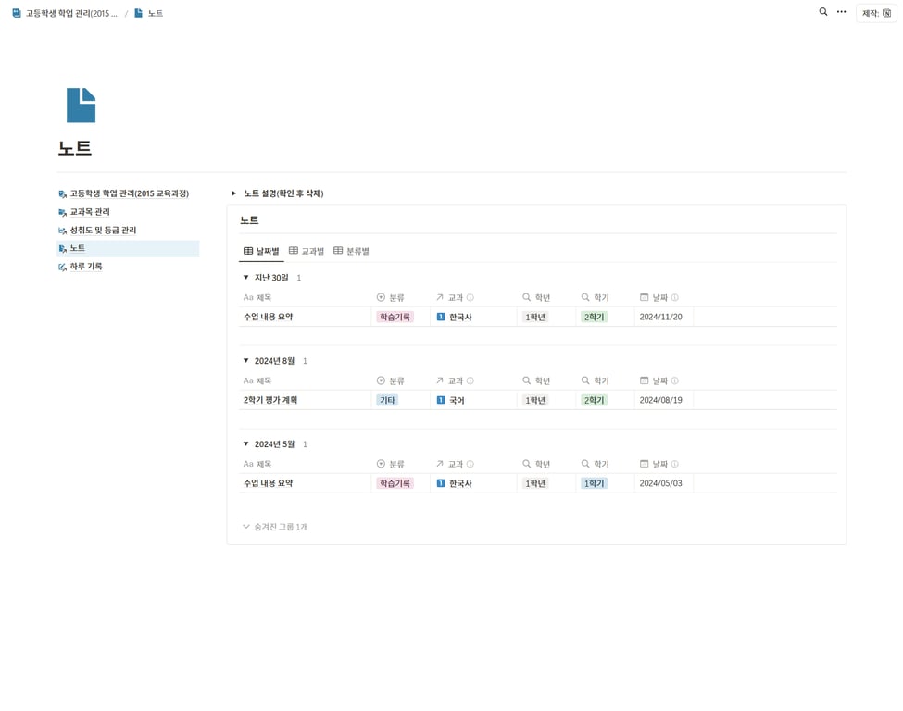903x711 pixels.
Task: Click 교과 column header in 지난 30일 group
Action: tap(455, 298)
